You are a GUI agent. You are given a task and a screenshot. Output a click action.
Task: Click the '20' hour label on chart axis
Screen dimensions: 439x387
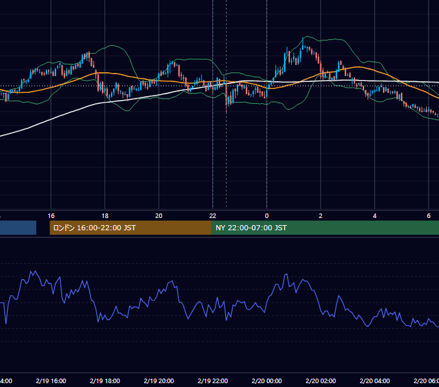tap(159, 216)
